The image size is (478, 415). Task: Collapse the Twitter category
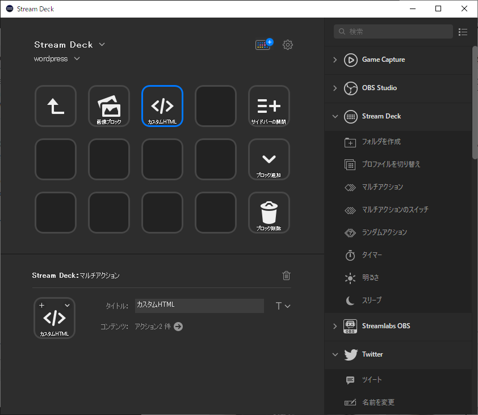335,354
